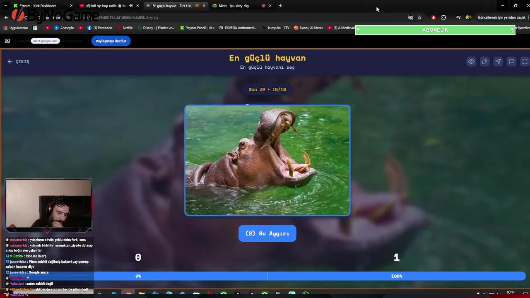The height and width of the screenshot is (298, 530).
Task: Switch to the Meet - ipu-xbzy-dky tab
Action: pos(234,6)
